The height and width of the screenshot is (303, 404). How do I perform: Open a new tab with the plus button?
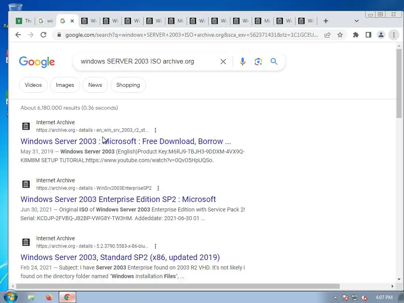tap(325, 21)
